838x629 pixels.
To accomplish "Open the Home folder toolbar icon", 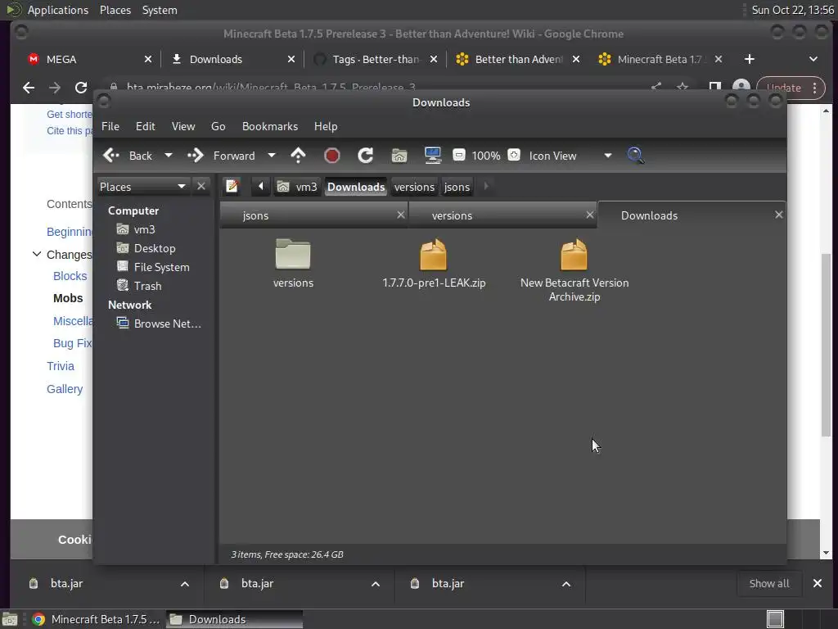I will pos(399,156).
